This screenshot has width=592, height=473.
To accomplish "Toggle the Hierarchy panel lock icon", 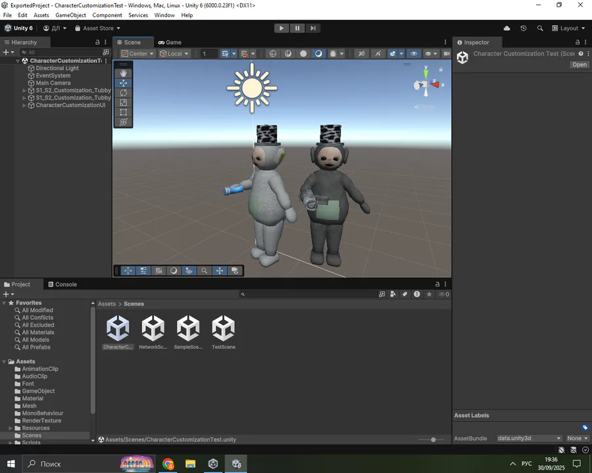I will 97,42.
